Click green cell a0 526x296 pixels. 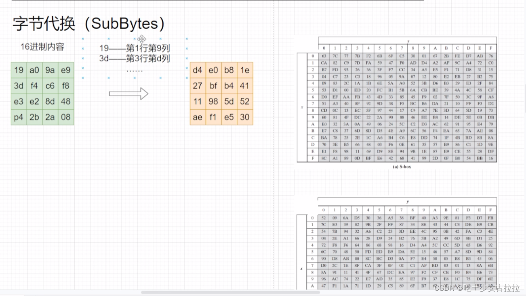pos(34,70)
